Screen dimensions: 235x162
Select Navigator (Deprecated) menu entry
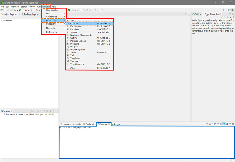[90, 35]
